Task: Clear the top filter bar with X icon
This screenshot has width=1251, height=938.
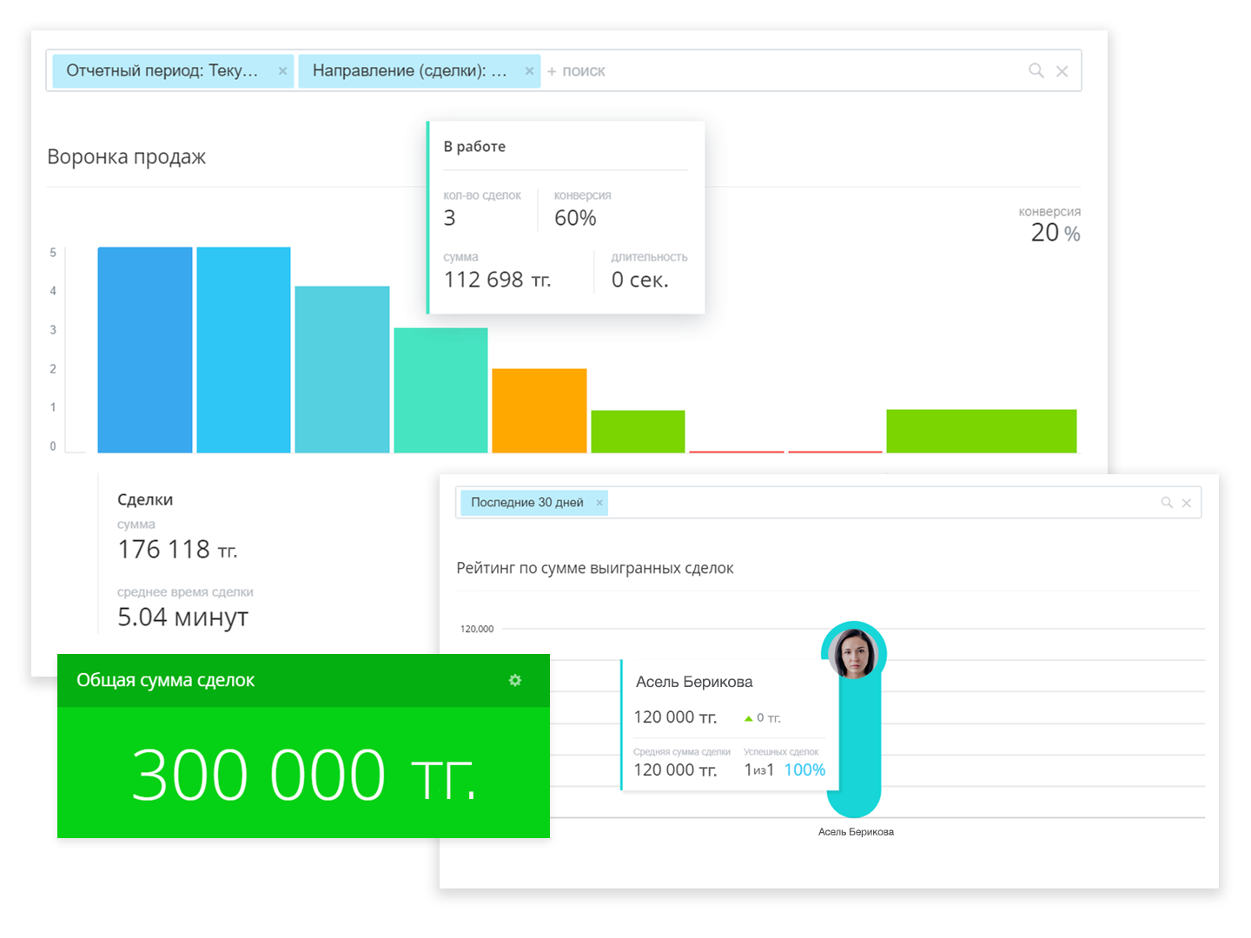Action: click(1062, 71)
